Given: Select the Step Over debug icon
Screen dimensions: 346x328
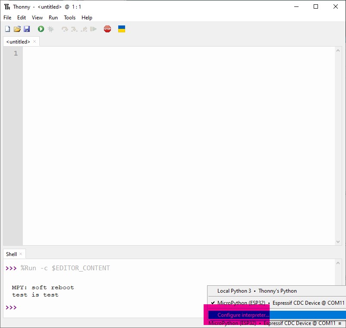Looking at the screenshot, I should (64, 28).
